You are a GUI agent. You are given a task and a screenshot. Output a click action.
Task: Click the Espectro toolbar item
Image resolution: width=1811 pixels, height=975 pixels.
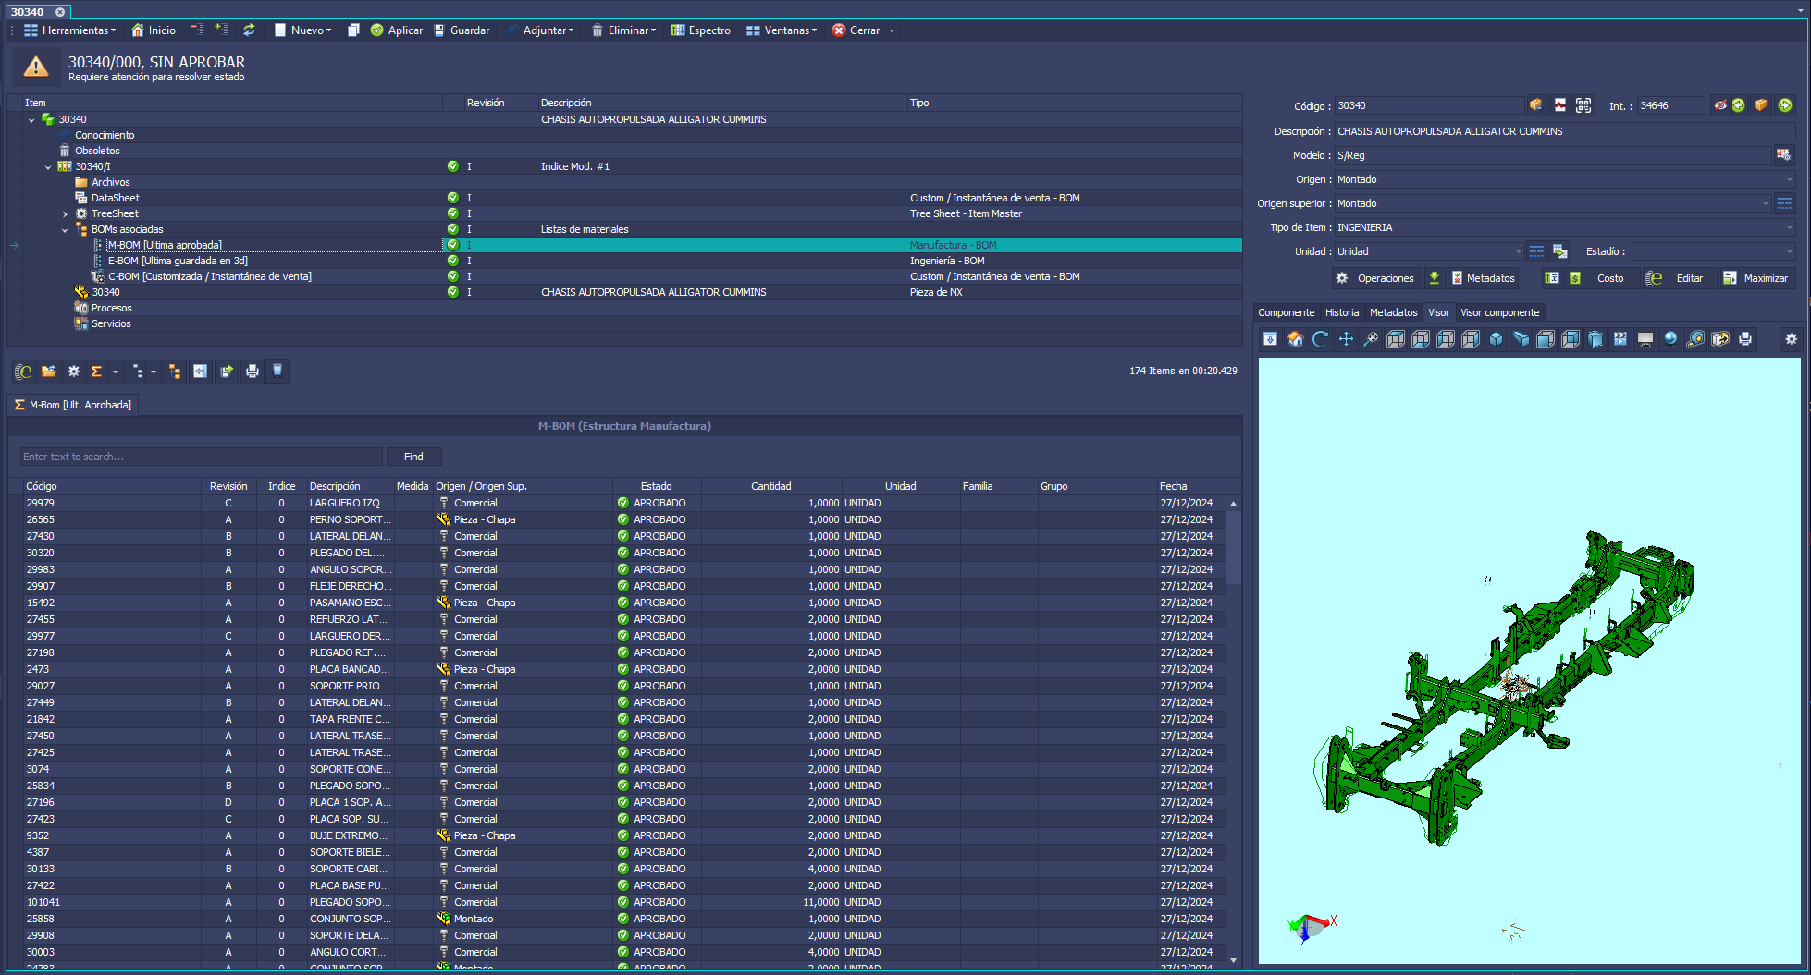tap(700, 30)
